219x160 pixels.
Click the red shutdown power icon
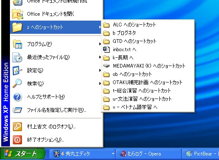17,139
